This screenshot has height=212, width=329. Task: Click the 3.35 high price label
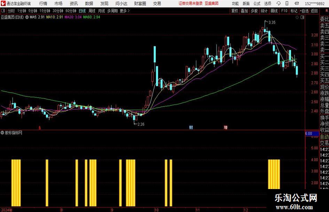(x=272, y=22)
